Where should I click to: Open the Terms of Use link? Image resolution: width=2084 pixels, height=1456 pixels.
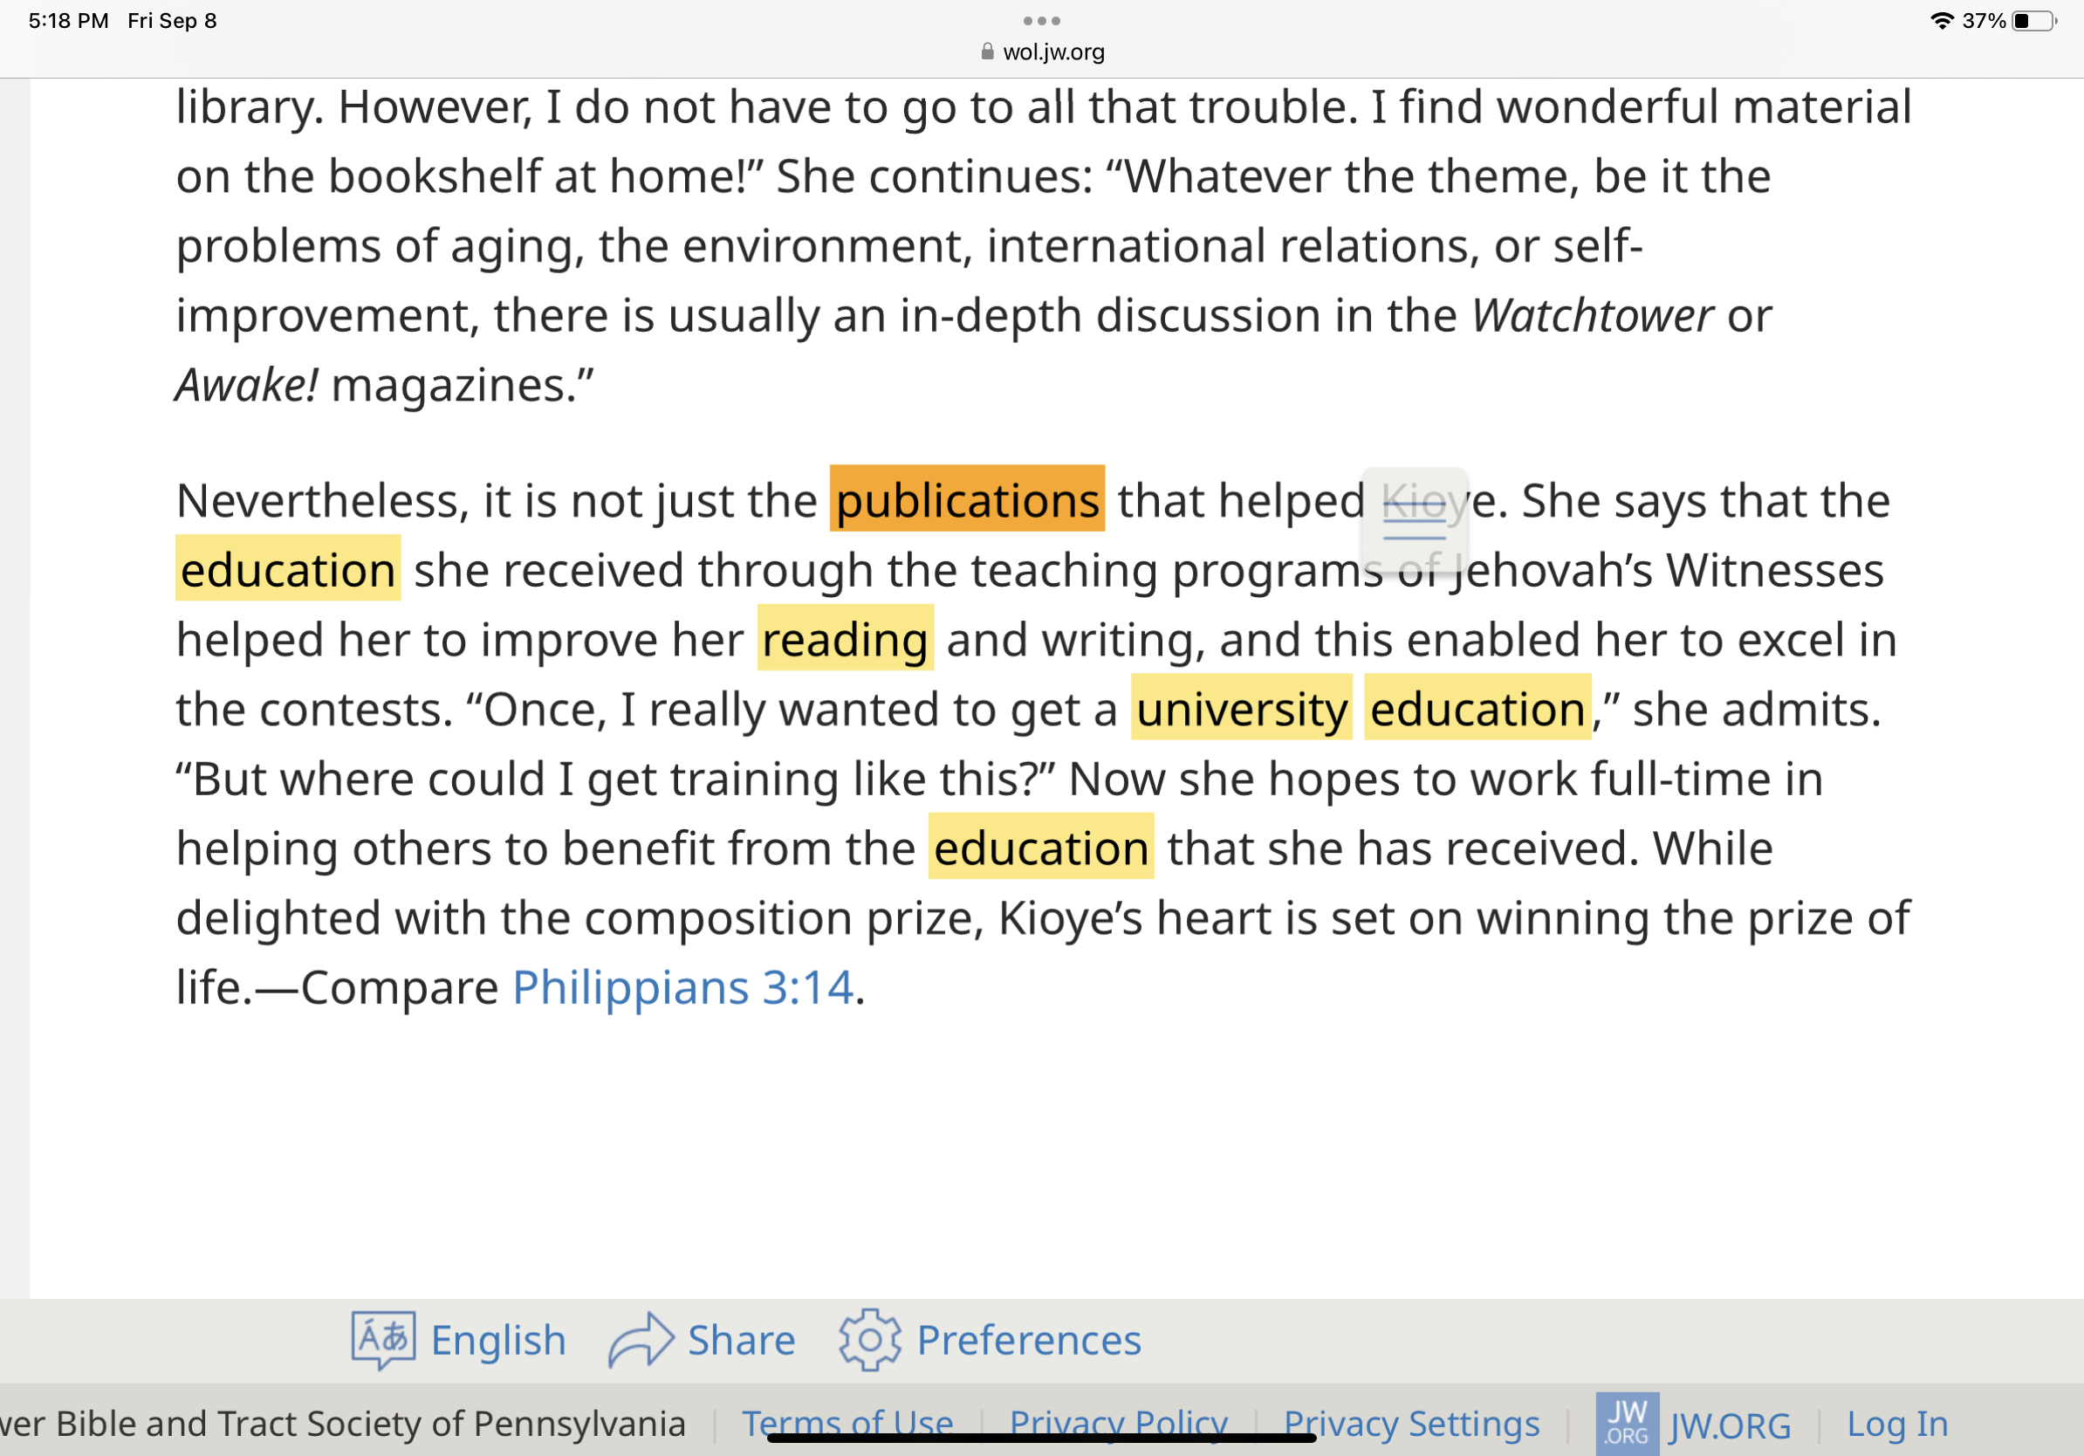847,1424
